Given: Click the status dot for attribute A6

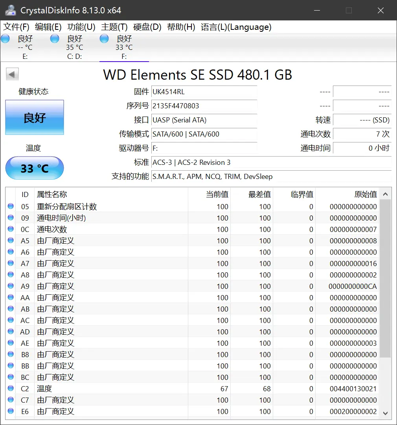Looking at the screenshot, I should click(11, 252).
